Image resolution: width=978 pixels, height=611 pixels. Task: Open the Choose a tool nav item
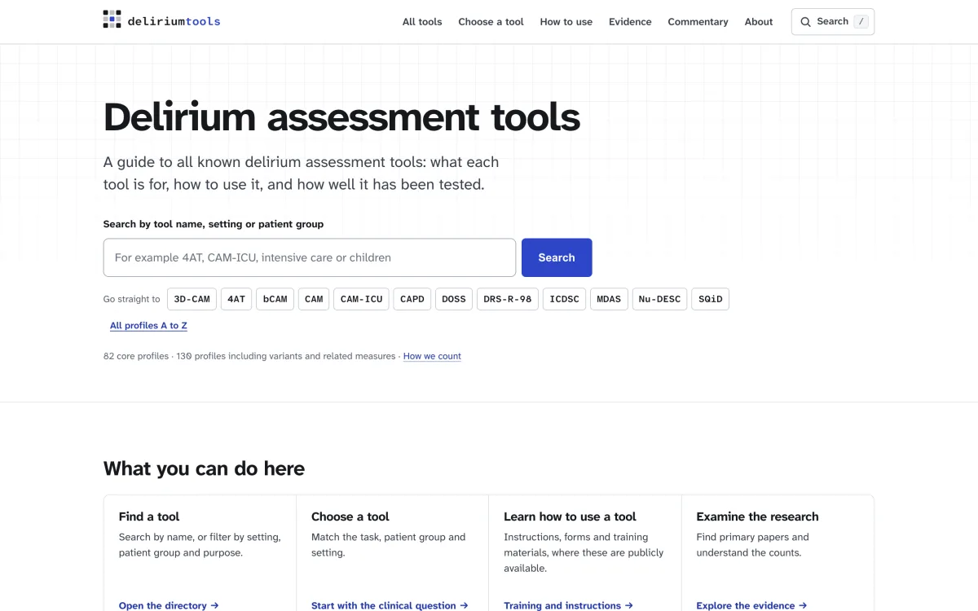(x=491, y=22)
